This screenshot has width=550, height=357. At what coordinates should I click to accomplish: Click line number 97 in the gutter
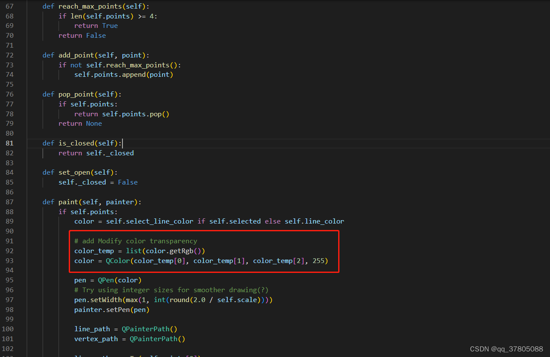click(x=9, y=300)
